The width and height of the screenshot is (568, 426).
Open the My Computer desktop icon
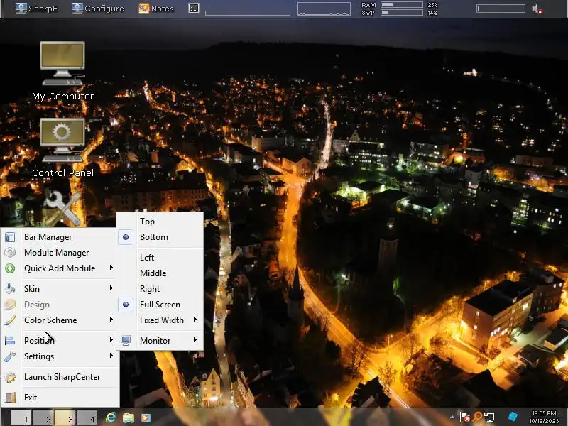(x=62, y=65)
